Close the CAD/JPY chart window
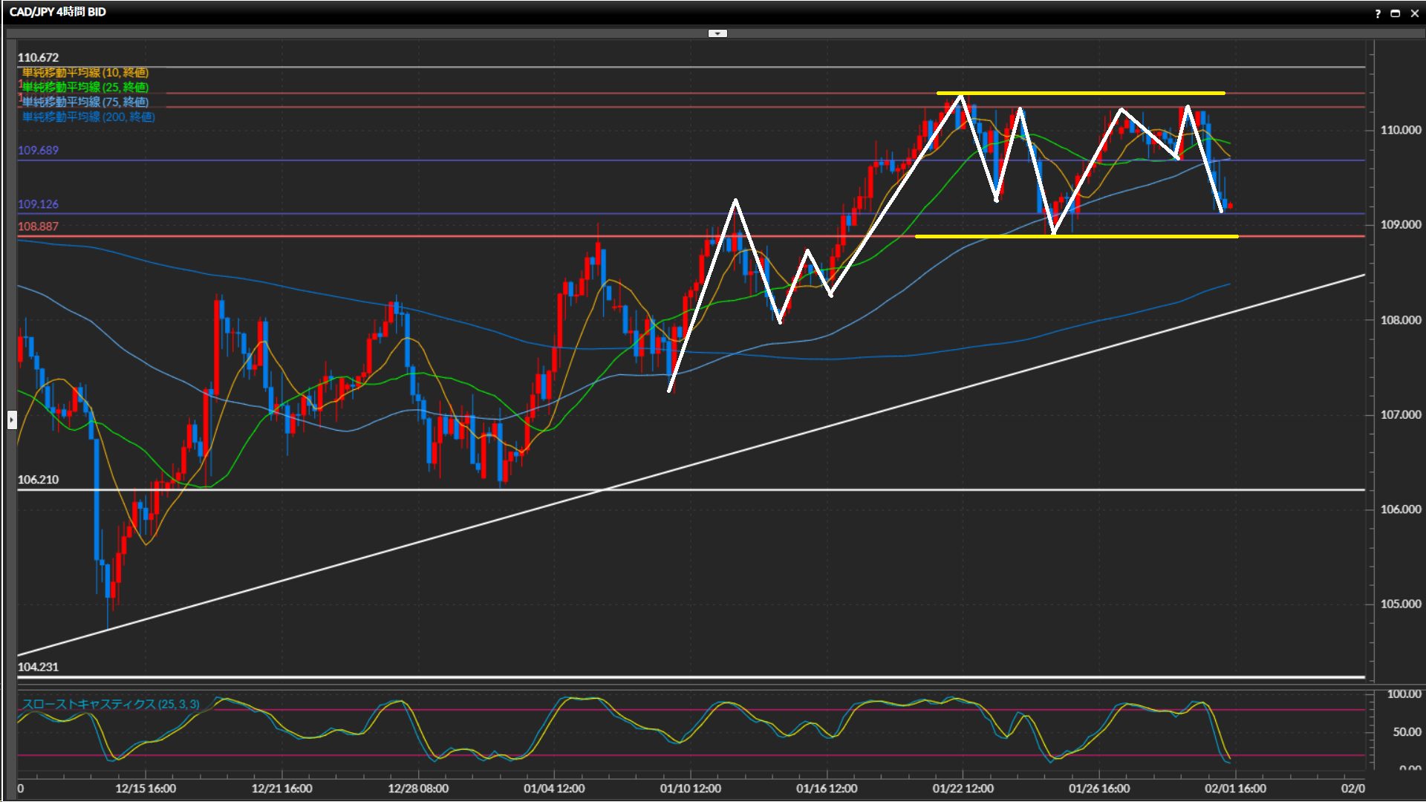 click(1414, 13)
